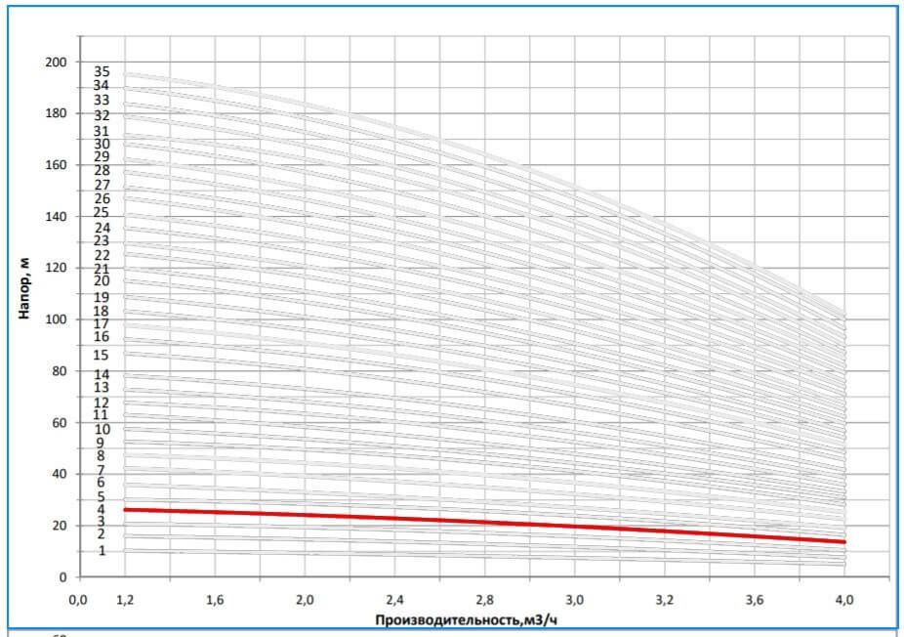Select curve label 10 on the chart

click(x=102, y=429)
